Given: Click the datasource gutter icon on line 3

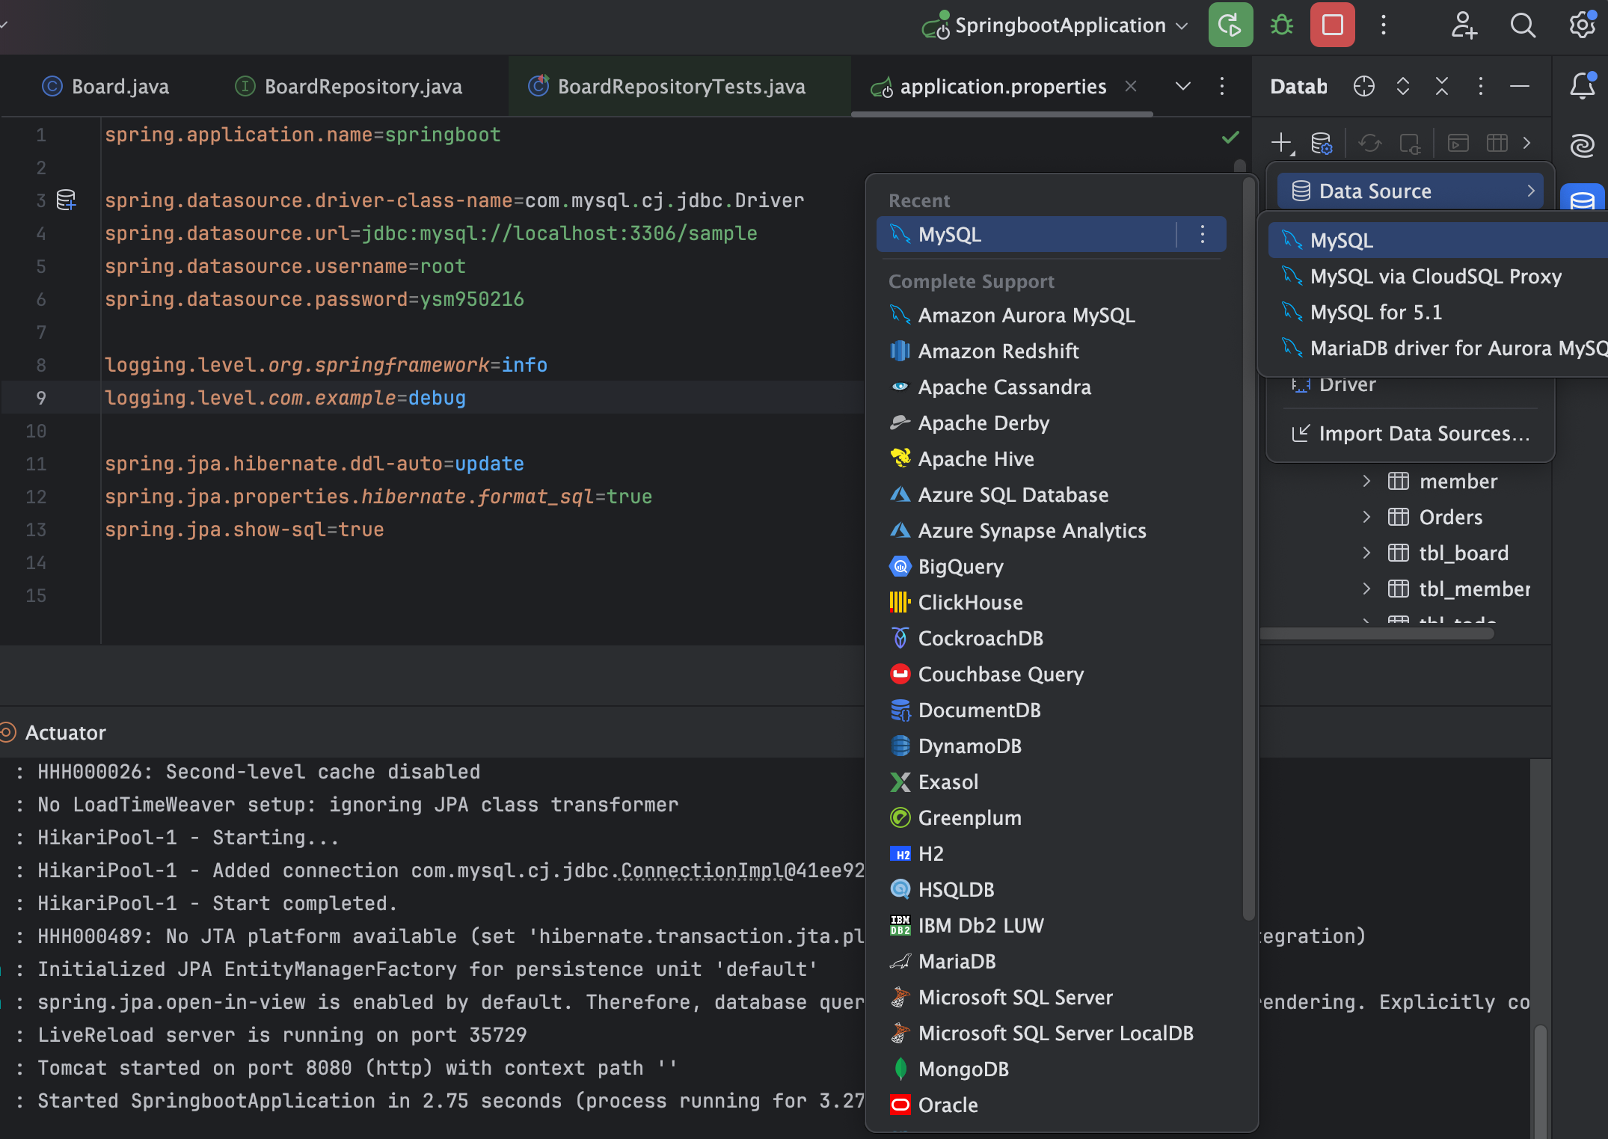Looking at the screenshot, I should 67,200.
